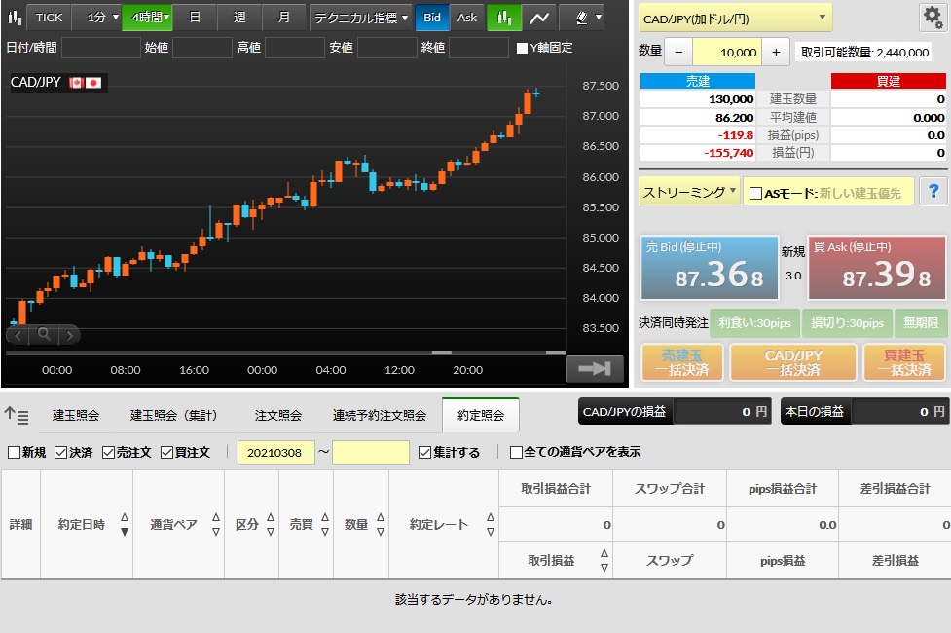Screen dimensions: 951x633
Task: Uncheck the 買注文 filter box
Action: (x=166, y=452)
